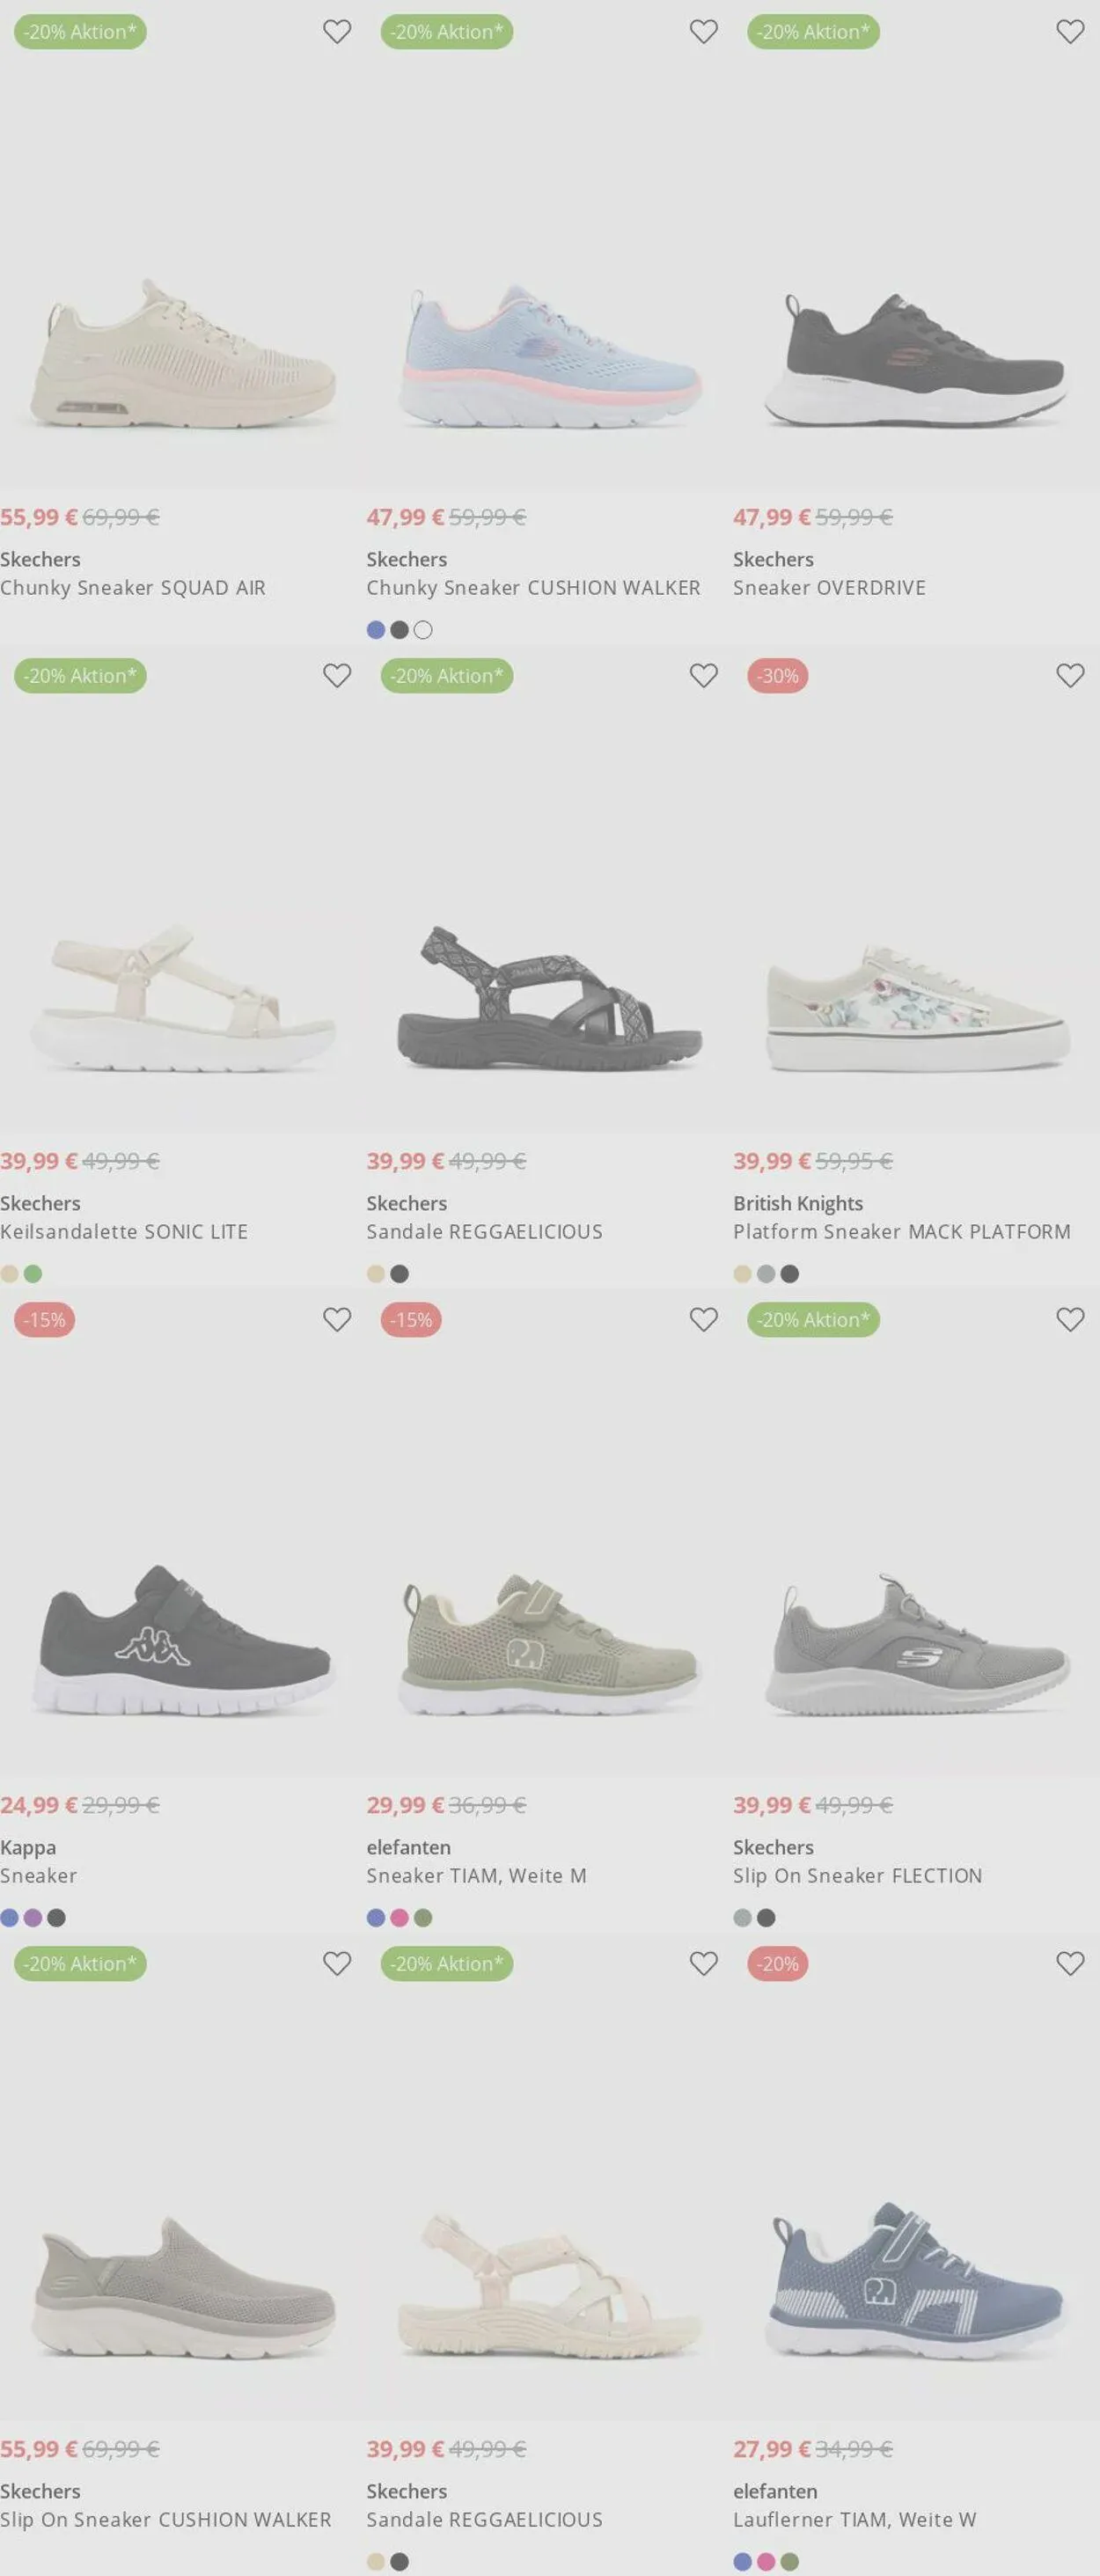Select pink swatch for Sneaker TIAM Weite M
Image resolution: width=1100 pixels, height=2576 pixels.
tap(399, 1918)
